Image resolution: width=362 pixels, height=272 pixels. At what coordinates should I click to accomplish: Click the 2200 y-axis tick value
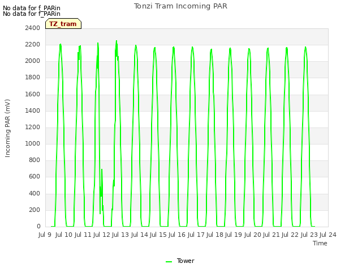(x=33, y=44)
